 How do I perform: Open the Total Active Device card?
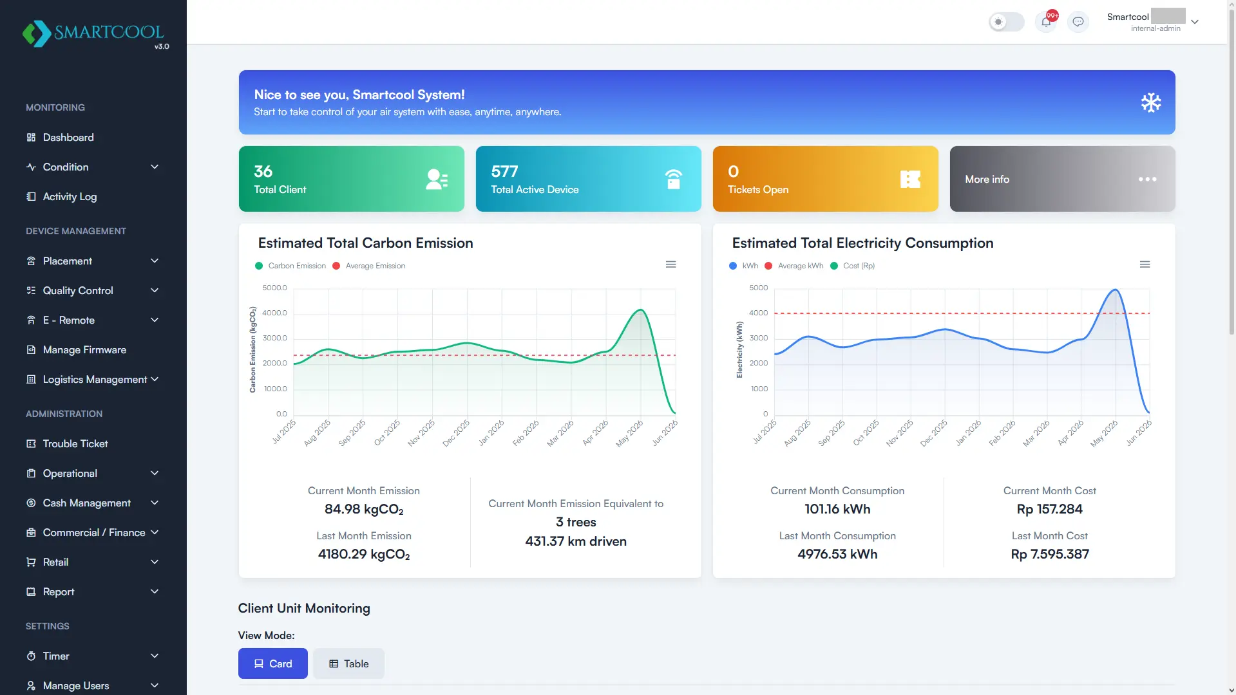pyautogui.click(x=588, y=179)
